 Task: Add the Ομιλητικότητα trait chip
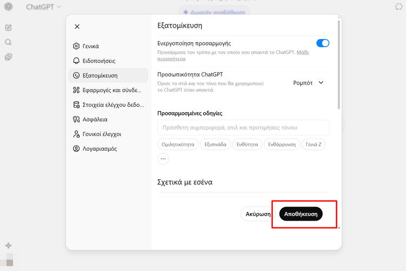[x=177, y=144]
